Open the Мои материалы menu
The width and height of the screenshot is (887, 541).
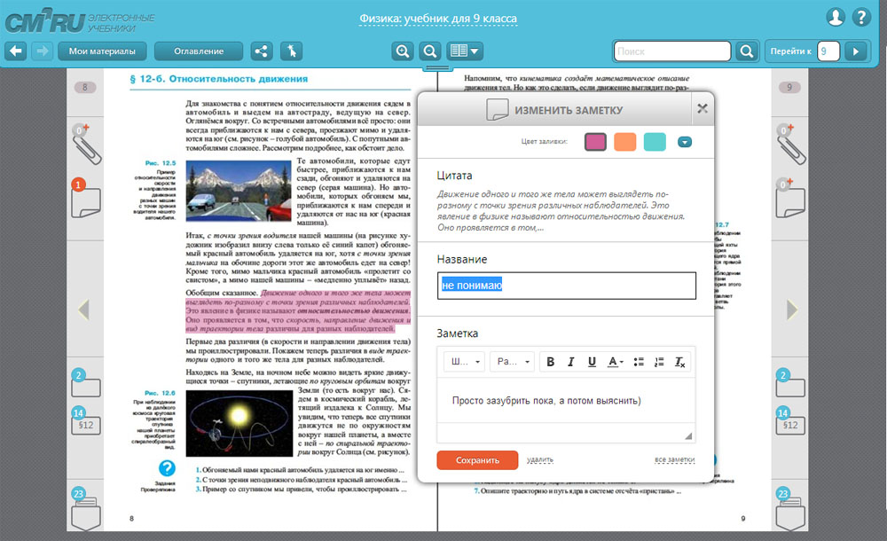click(102, 51)
